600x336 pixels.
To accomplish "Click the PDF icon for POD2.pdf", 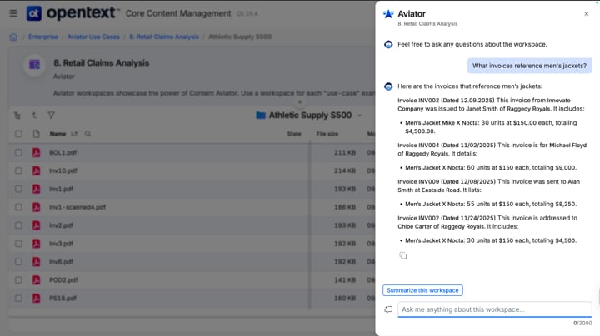I will tap(37, 280).
